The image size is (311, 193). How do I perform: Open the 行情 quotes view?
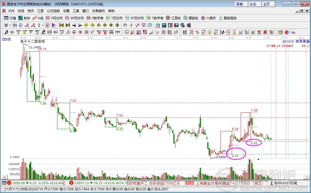tap(10, 18)
